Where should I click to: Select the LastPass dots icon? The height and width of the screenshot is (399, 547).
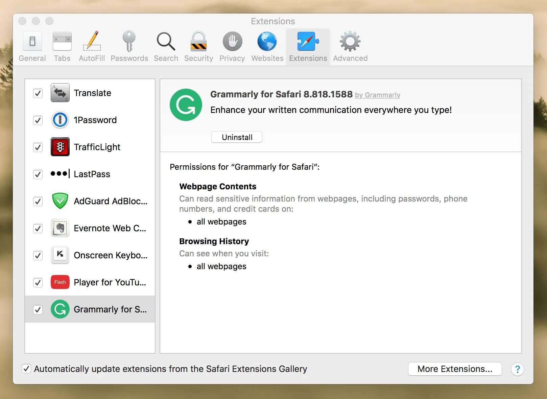(60, 174)
